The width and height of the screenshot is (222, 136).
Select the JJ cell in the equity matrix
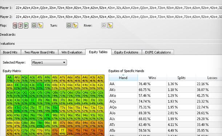point(32,101)
